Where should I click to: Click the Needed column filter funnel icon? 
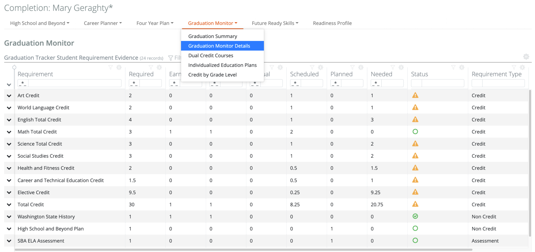coord(393,67)
